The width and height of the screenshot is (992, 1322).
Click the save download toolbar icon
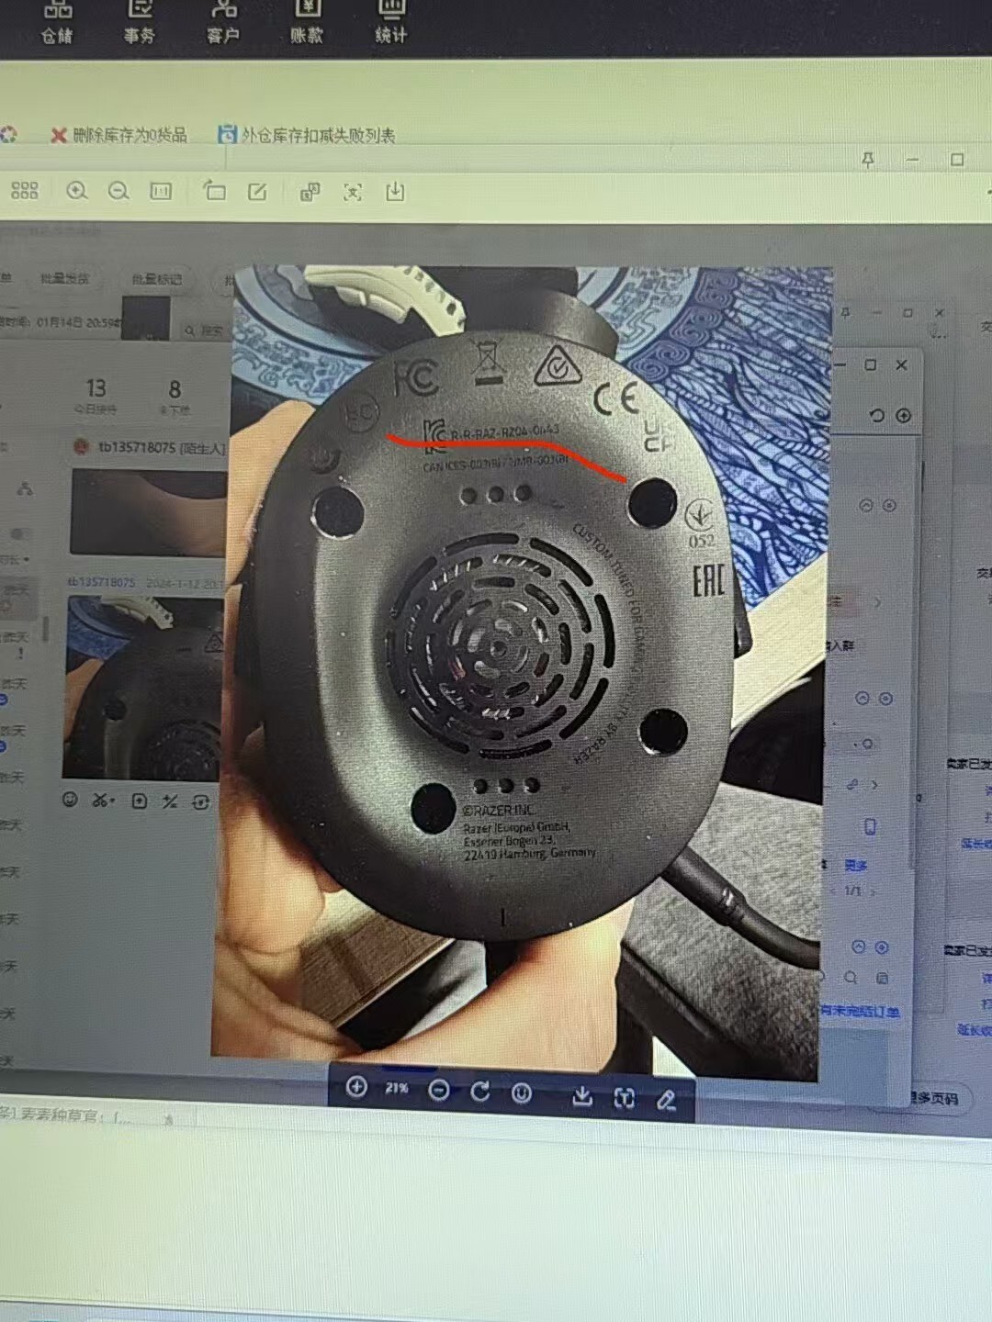395,192
